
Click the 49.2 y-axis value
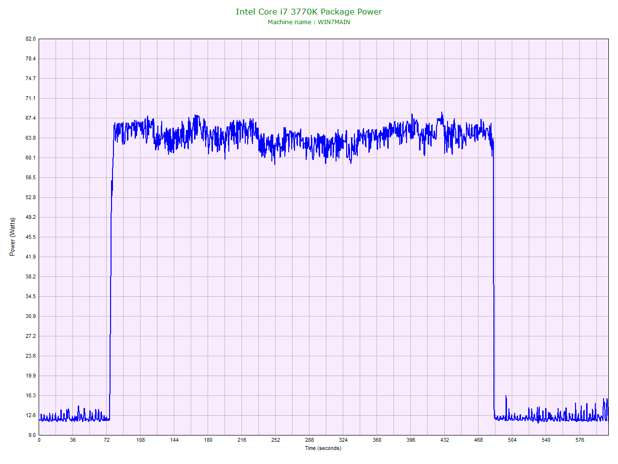pos(30,217)
